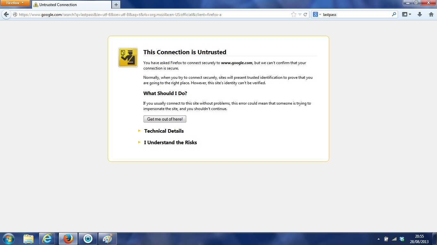Open Paint from the taskbar
This screenshot has height=245, width=437.
[x=108, y=239]
